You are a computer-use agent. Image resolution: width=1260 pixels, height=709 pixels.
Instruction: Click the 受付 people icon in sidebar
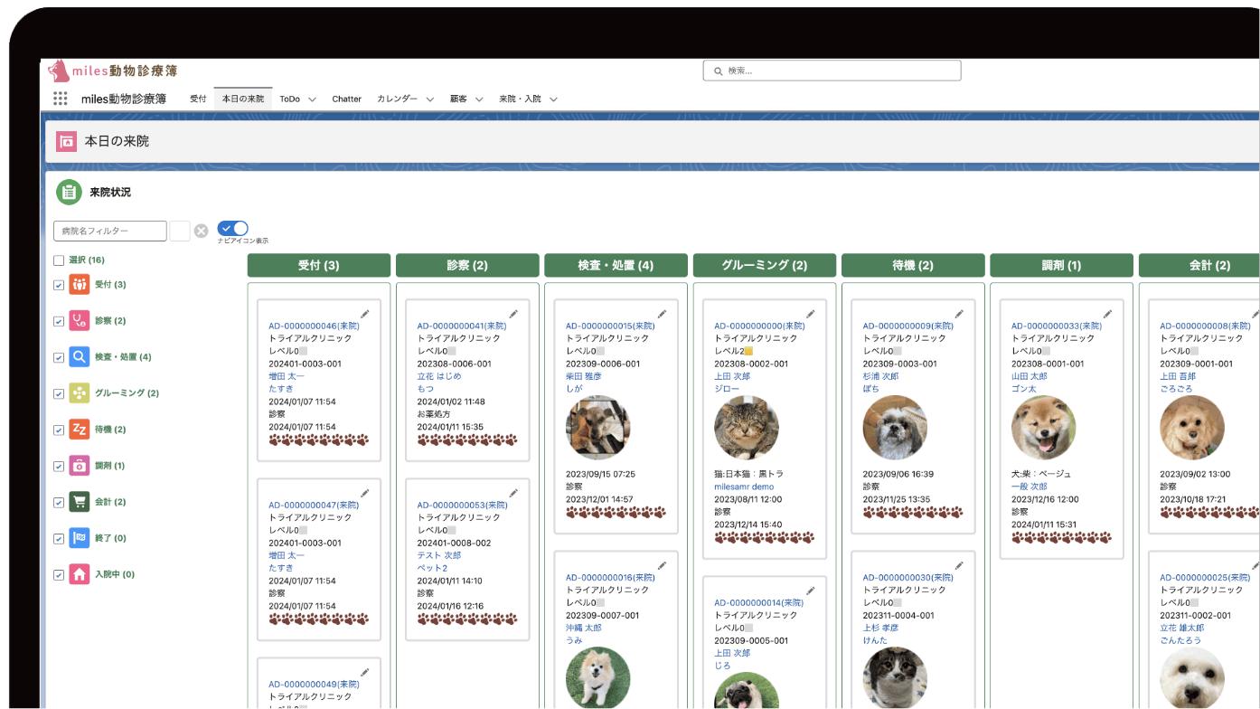click(80, 285)
